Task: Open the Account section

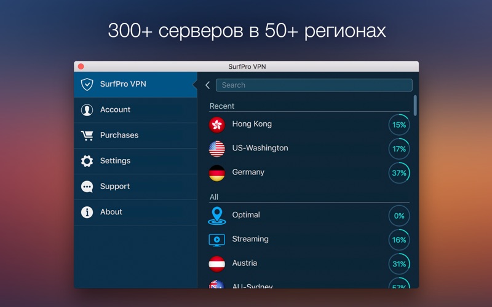Action: (135, 110)
